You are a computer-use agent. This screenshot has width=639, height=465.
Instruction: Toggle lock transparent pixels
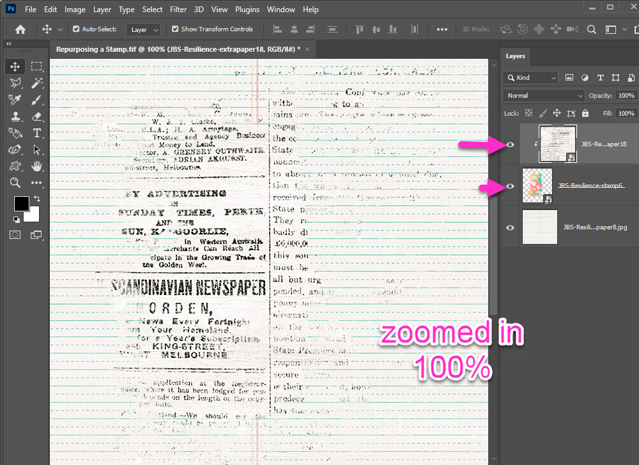(528, 113)
